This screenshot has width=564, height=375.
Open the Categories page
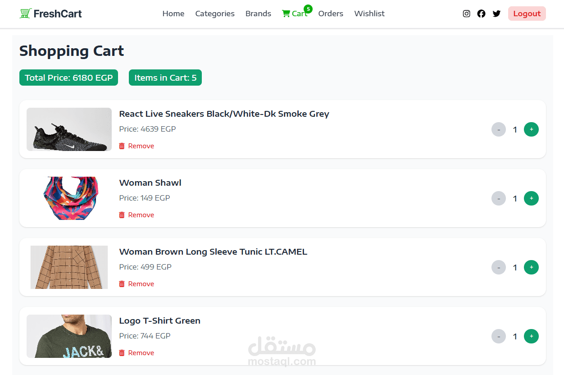click(215, 14)
